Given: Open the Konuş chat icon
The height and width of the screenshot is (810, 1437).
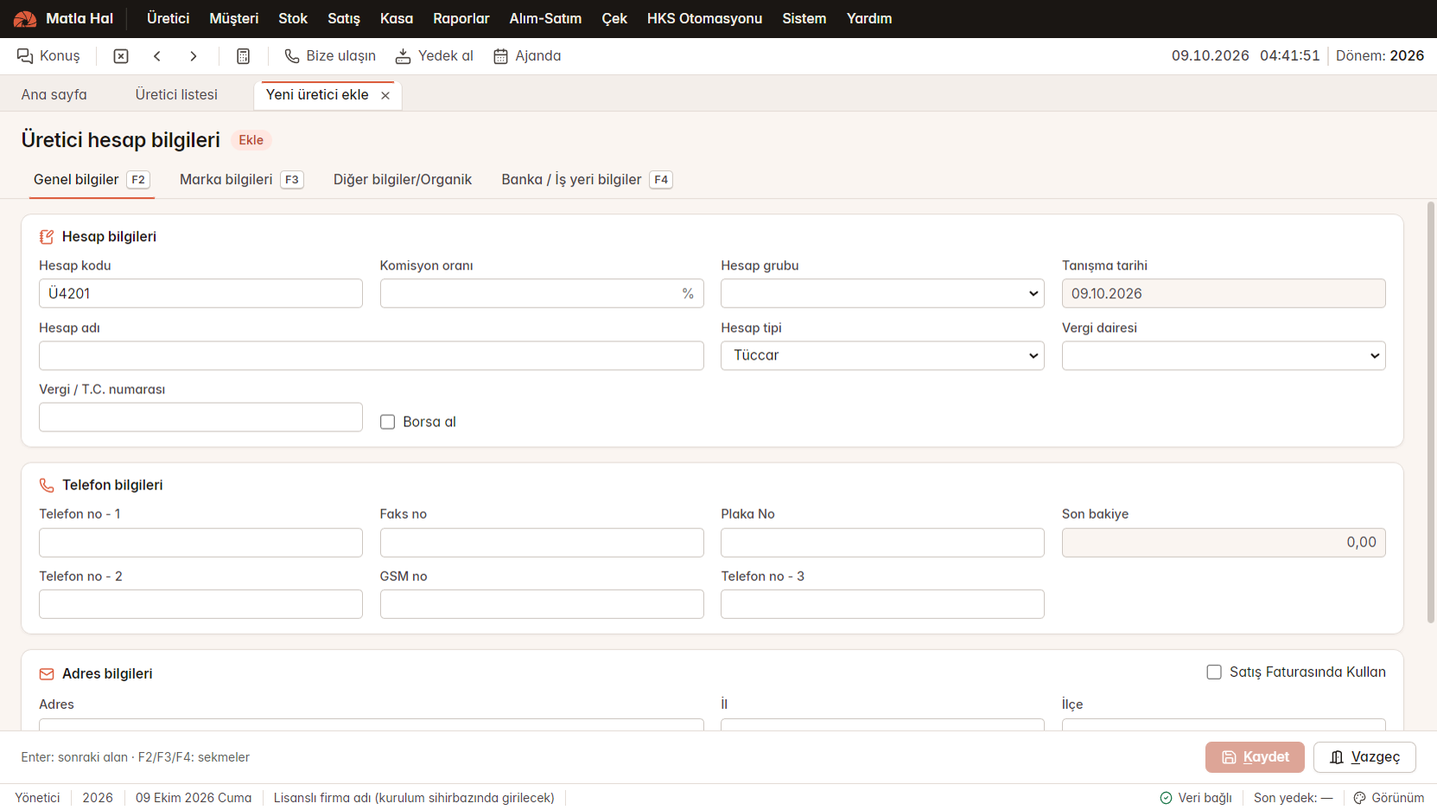Looking at the screenshot, I should tap(25, 56).
